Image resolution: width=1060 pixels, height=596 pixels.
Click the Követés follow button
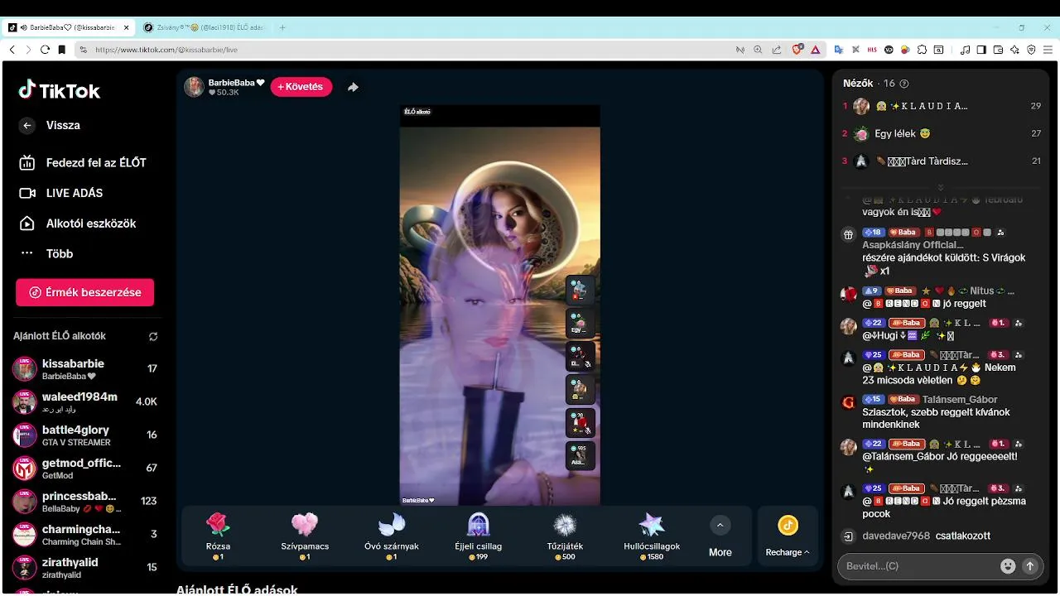click(301, 87)
